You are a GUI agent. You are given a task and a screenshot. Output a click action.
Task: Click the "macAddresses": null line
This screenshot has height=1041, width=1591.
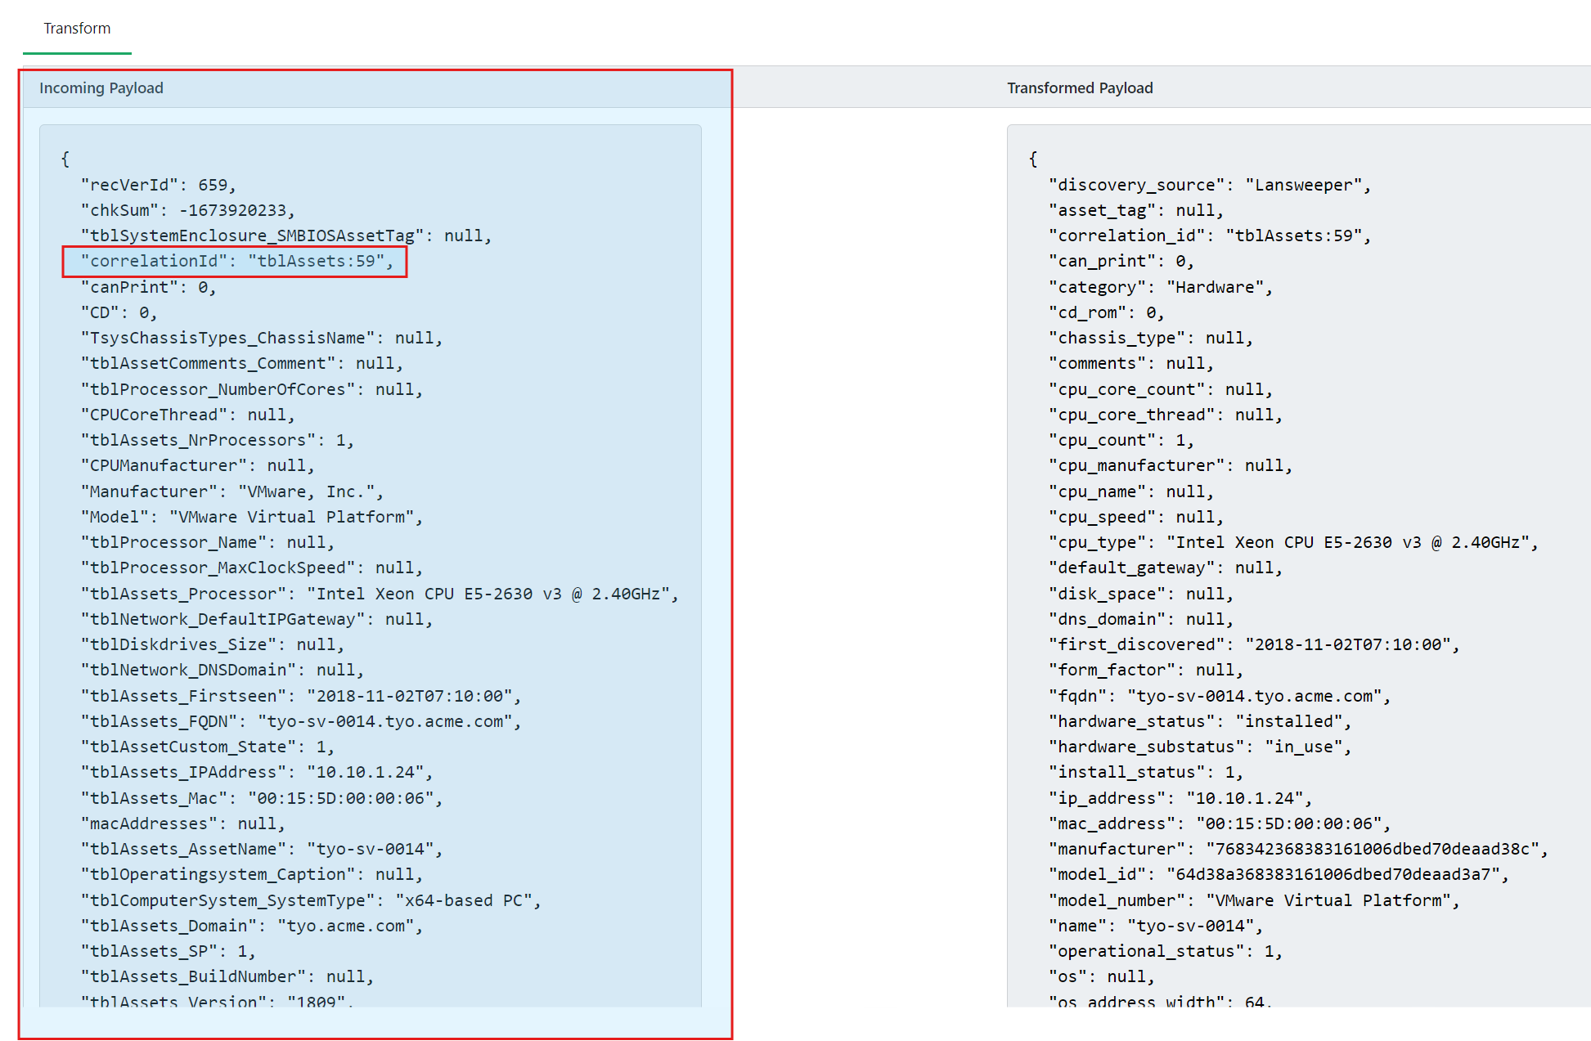tap(182, 823)
